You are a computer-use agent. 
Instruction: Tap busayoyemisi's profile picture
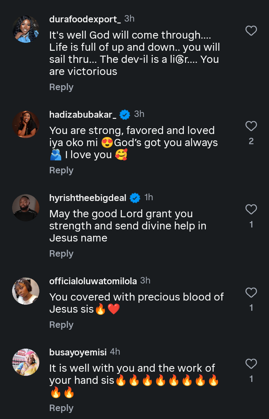[26, 362]
